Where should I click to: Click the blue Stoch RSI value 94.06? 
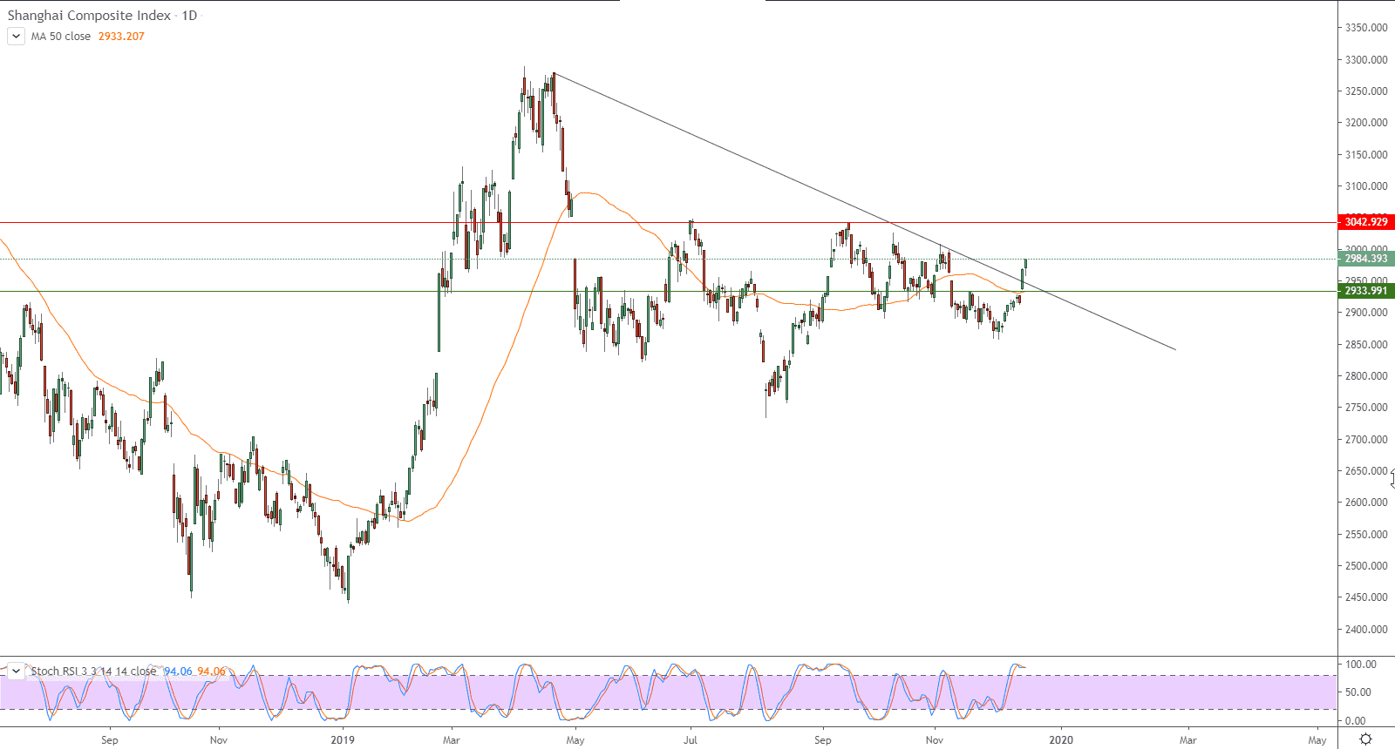point(178,671)
